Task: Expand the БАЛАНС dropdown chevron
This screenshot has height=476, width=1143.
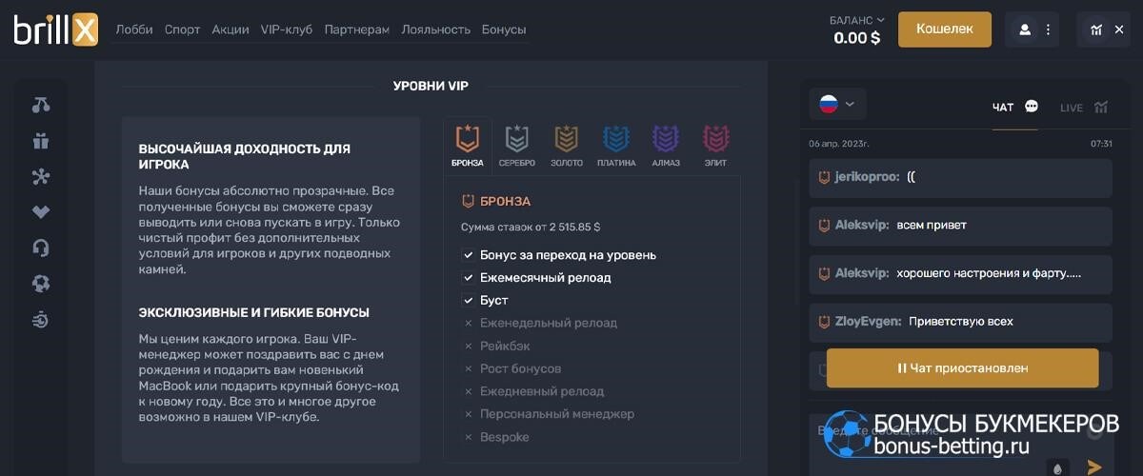Action: pyautogui.click(x=881, y=20)
